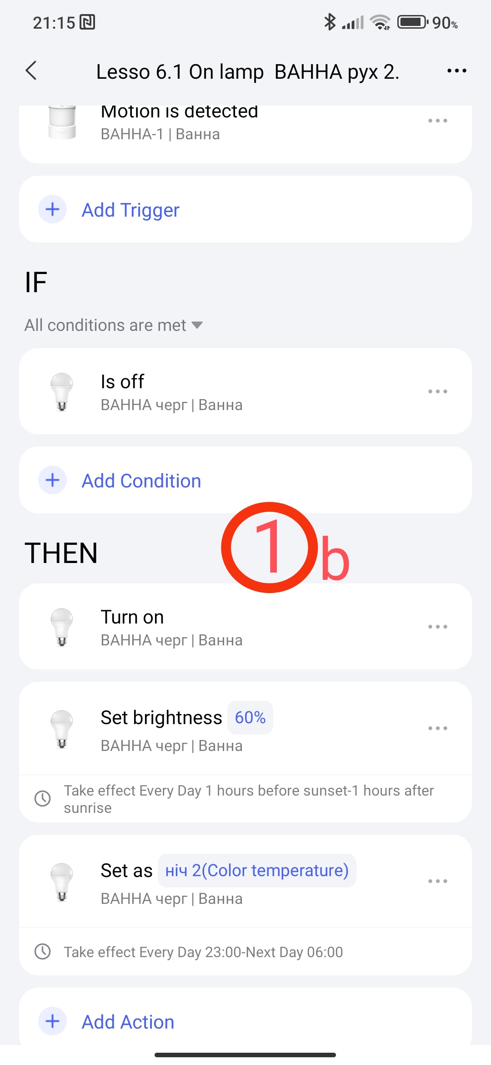Screen dimensions: 491x1065
Task: Tap the Add Condition text link
Action: point(141,481)
